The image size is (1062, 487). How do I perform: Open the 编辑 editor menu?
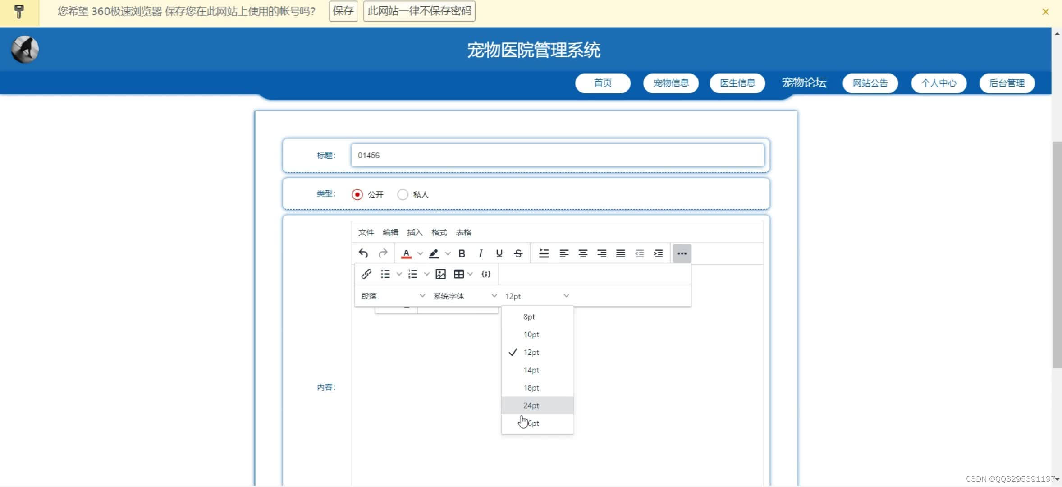tap(390, 233)
